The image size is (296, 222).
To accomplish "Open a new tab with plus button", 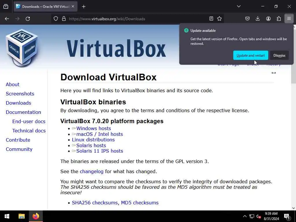I will [84, 7].
